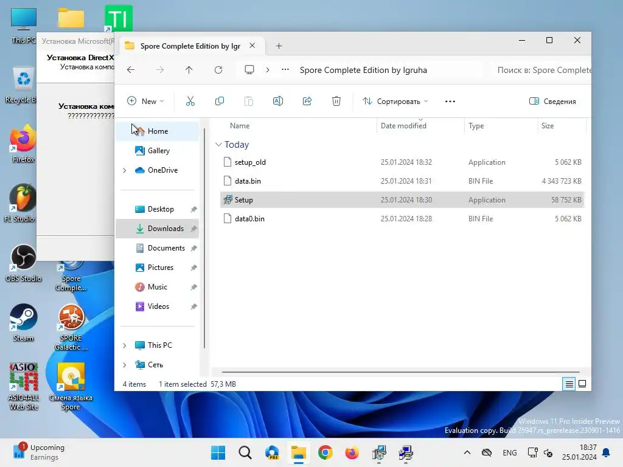This screenshot has width=623, height=467.
Task: Open Сортировать sort dropdown
Action: [395, 102]
